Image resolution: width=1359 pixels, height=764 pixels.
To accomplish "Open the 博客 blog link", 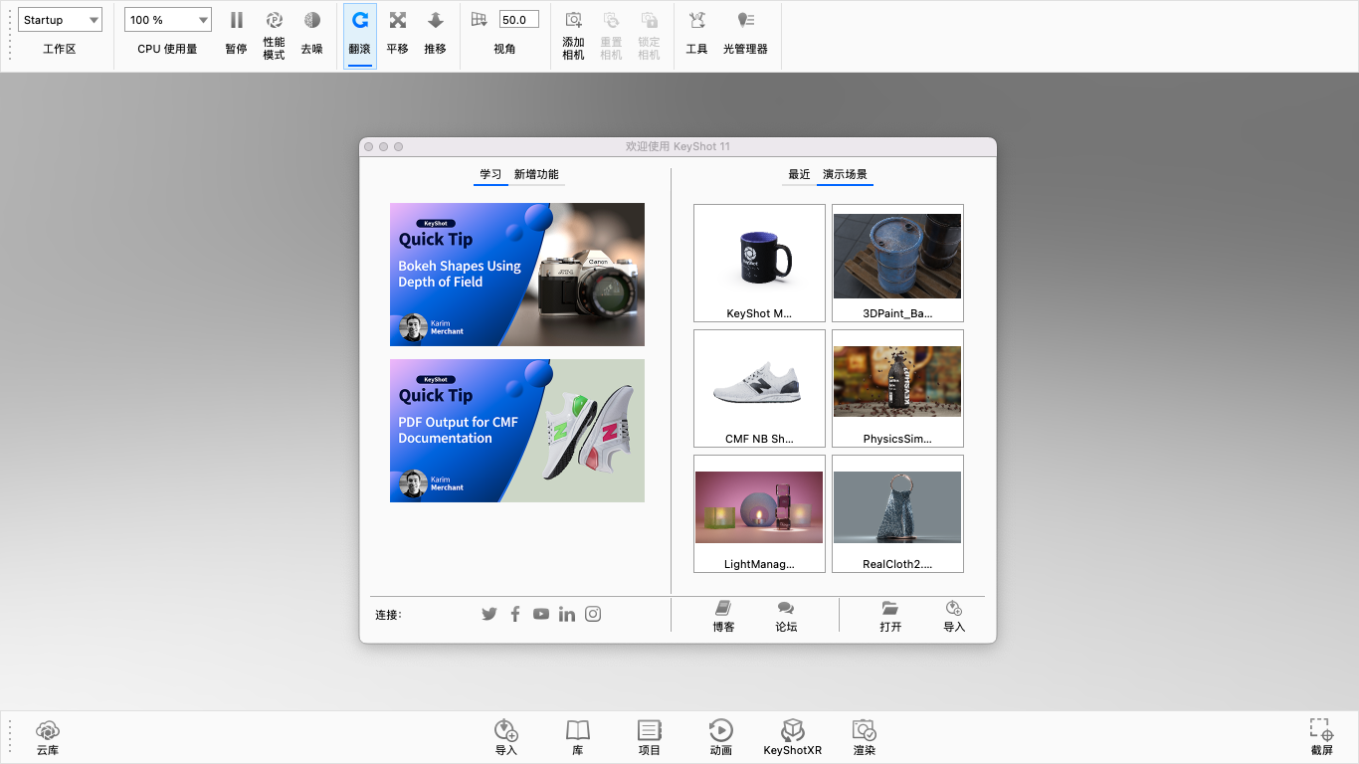I will [723, 616].
